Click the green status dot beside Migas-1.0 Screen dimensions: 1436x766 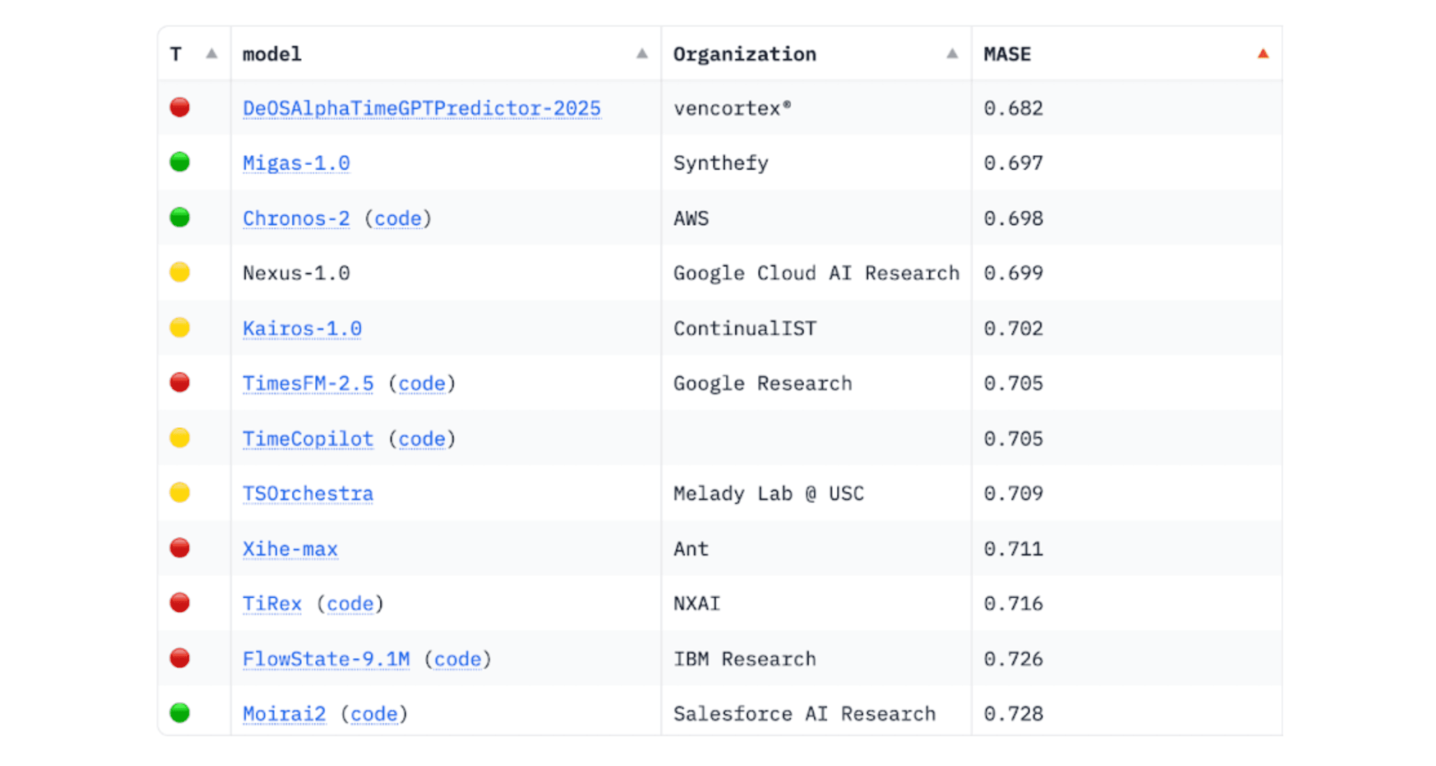[x=179, y=162]
